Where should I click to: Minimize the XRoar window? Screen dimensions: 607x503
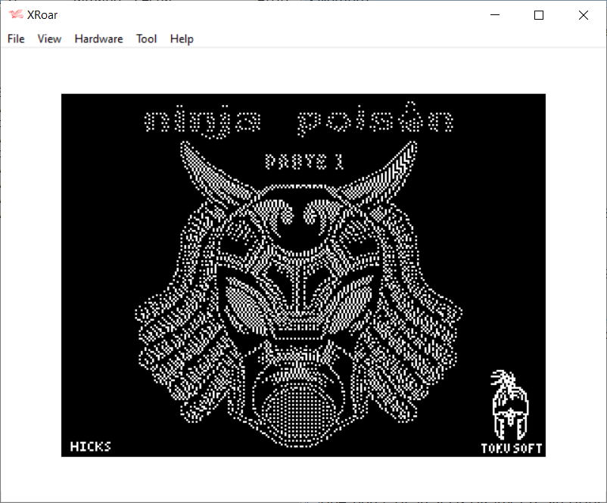(496, 15)
